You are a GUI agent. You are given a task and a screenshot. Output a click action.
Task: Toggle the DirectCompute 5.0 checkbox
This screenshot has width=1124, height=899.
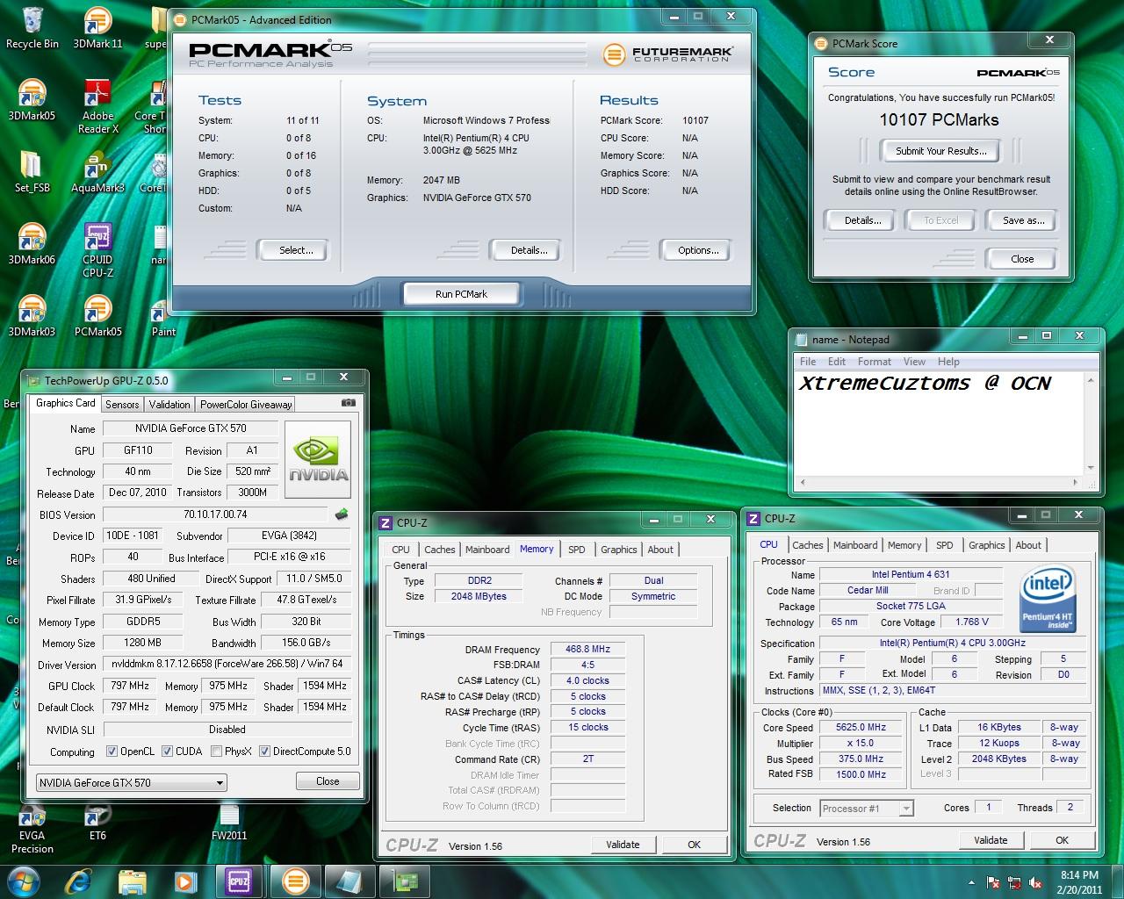tap(264, 752)
